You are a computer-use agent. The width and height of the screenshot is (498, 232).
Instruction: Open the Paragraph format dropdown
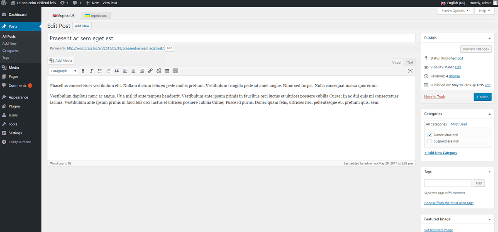(x=63, y=71)
